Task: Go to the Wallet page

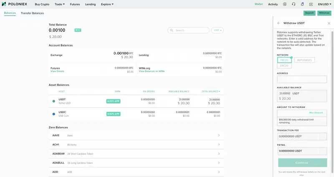Action: coord(258,4)
